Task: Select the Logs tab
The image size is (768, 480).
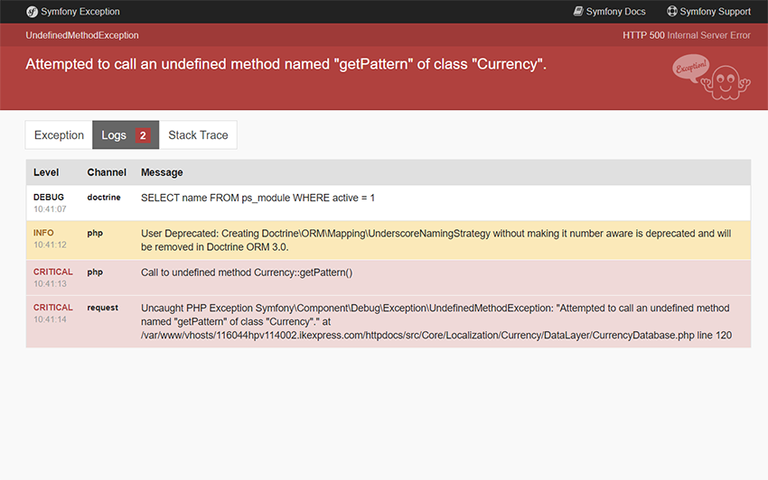Action: (115, 135)
